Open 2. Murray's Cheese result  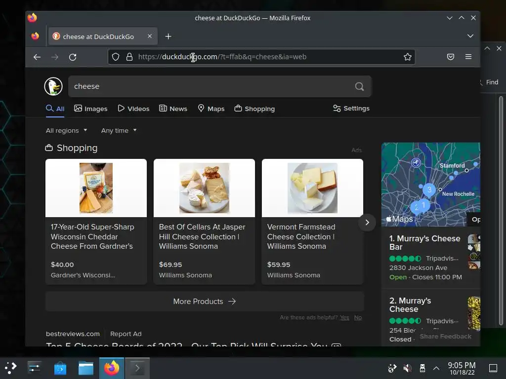click(410, 305)
